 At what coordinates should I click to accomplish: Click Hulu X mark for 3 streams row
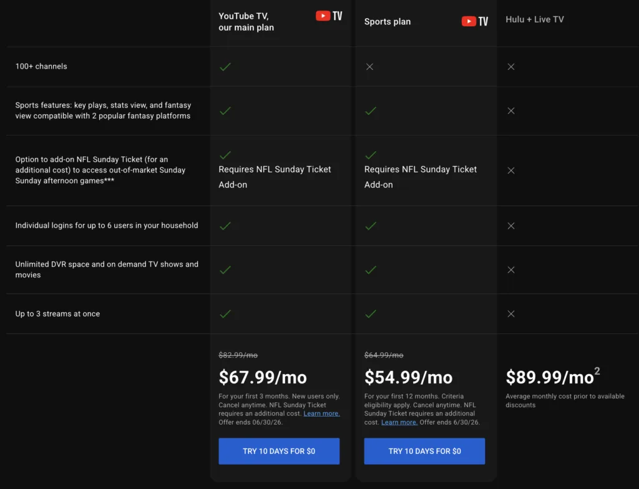[x=511, y=314]
